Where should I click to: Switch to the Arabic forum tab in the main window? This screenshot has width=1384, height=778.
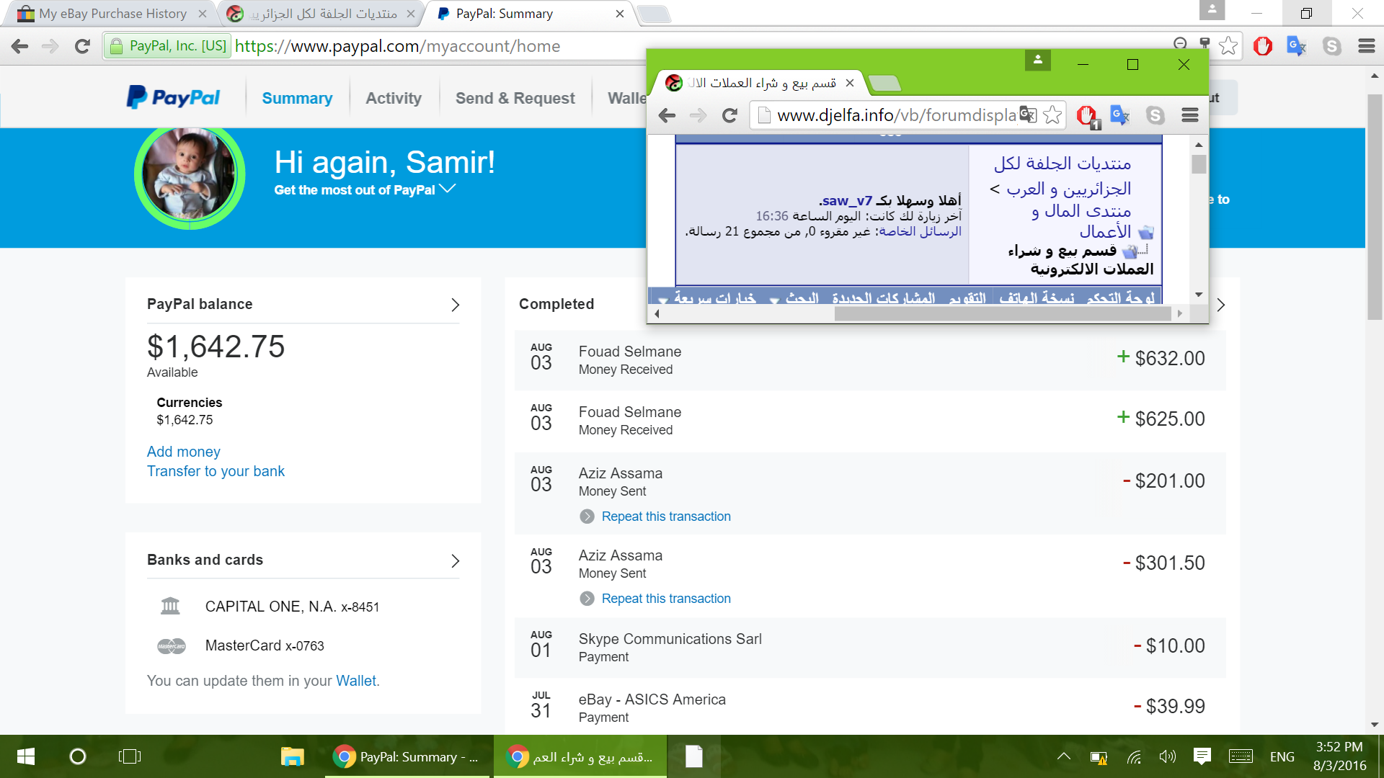(321, 14)
